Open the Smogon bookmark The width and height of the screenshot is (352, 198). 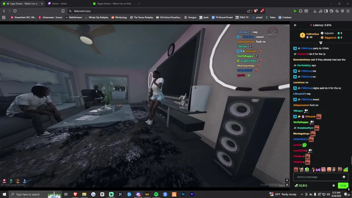190,17
